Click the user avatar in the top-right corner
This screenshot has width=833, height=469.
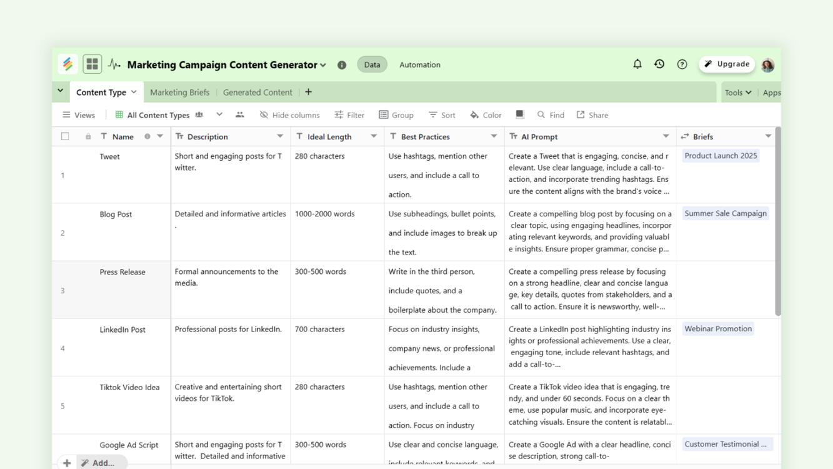[x=767, y=64]
